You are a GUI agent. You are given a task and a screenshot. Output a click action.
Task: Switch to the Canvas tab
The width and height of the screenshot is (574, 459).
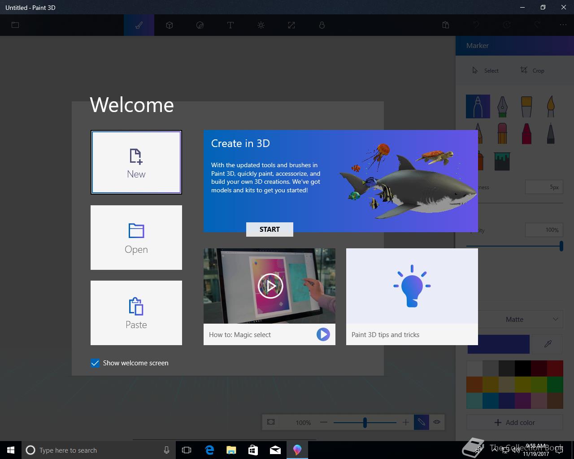tap(291, 25)
